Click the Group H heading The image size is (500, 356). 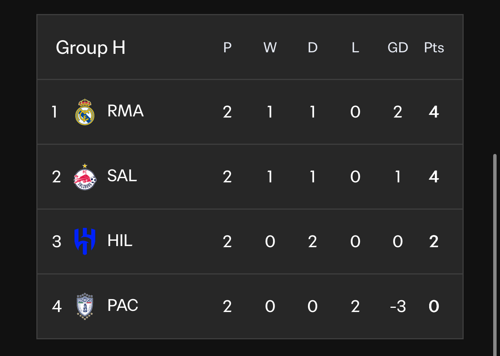tap(91, 48)
